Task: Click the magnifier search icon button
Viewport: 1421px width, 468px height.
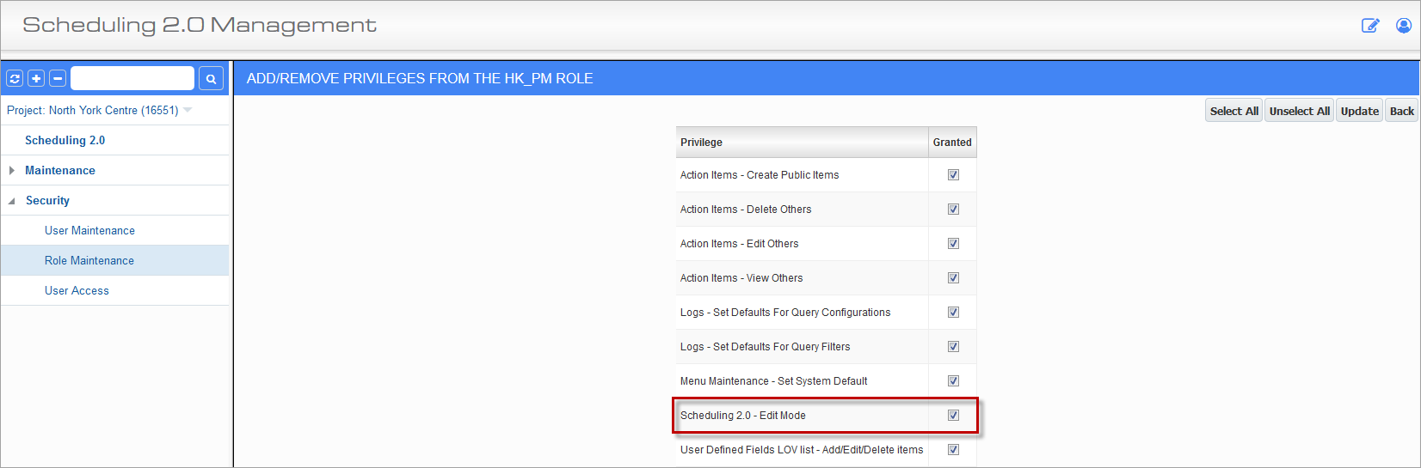Action: coord(211,78)
